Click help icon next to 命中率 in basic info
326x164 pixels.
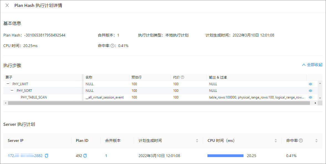tap(112, 46)
